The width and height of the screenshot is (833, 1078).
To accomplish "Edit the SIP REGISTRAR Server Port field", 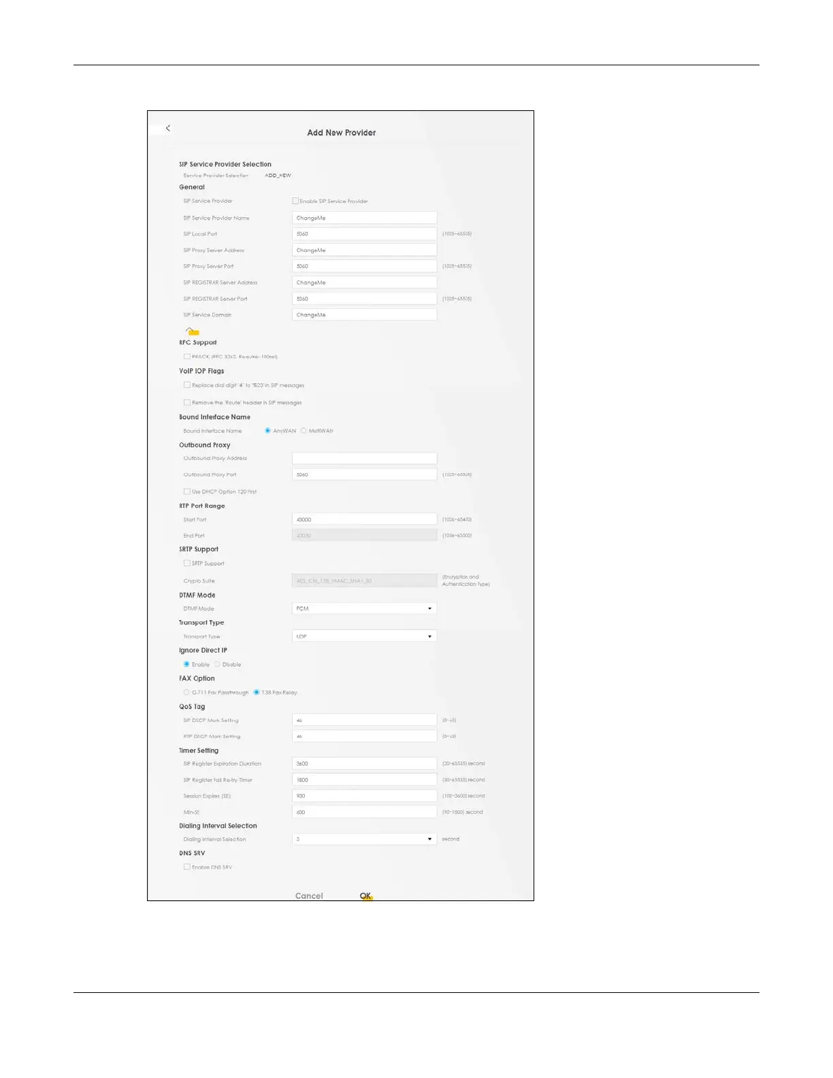I will coord(364,299).
